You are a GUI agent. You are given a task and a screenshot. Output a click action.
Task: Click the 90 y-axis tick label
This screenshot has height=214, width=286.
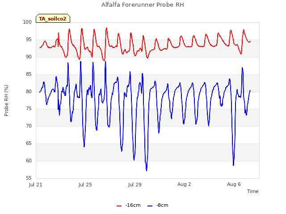click(29, 57)
